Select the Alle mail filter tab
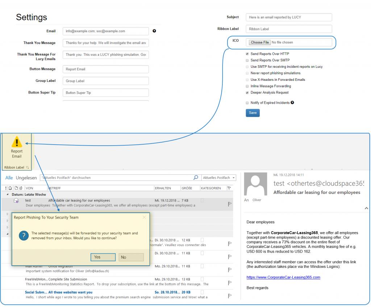 coord(9,178)
